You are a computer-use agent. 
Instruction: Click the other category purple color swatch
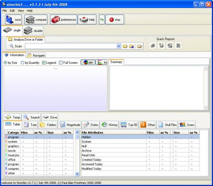6,173
